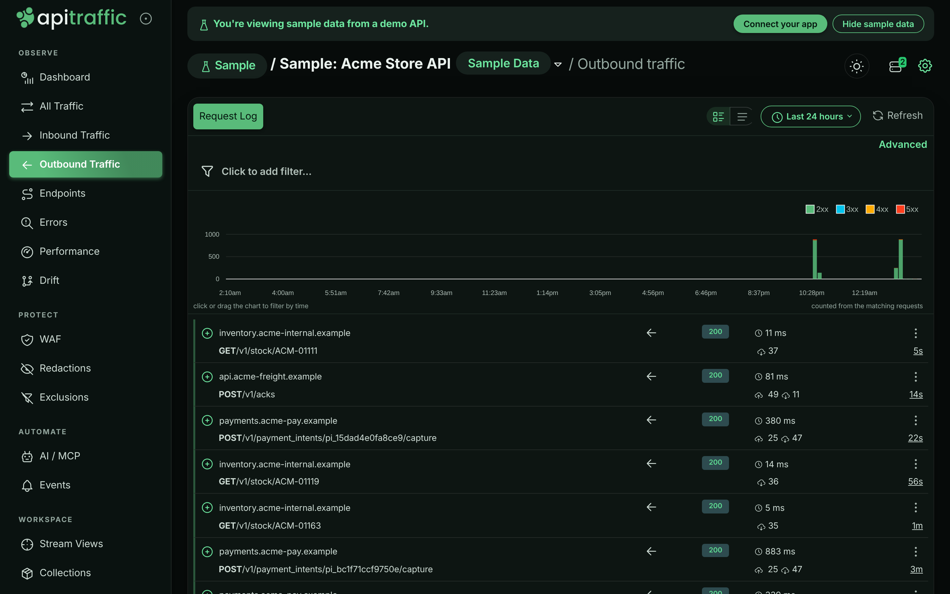Click the 10:28pm bar in the chart
The height and width of the screenshot is (594, 950).
(814, 259)
